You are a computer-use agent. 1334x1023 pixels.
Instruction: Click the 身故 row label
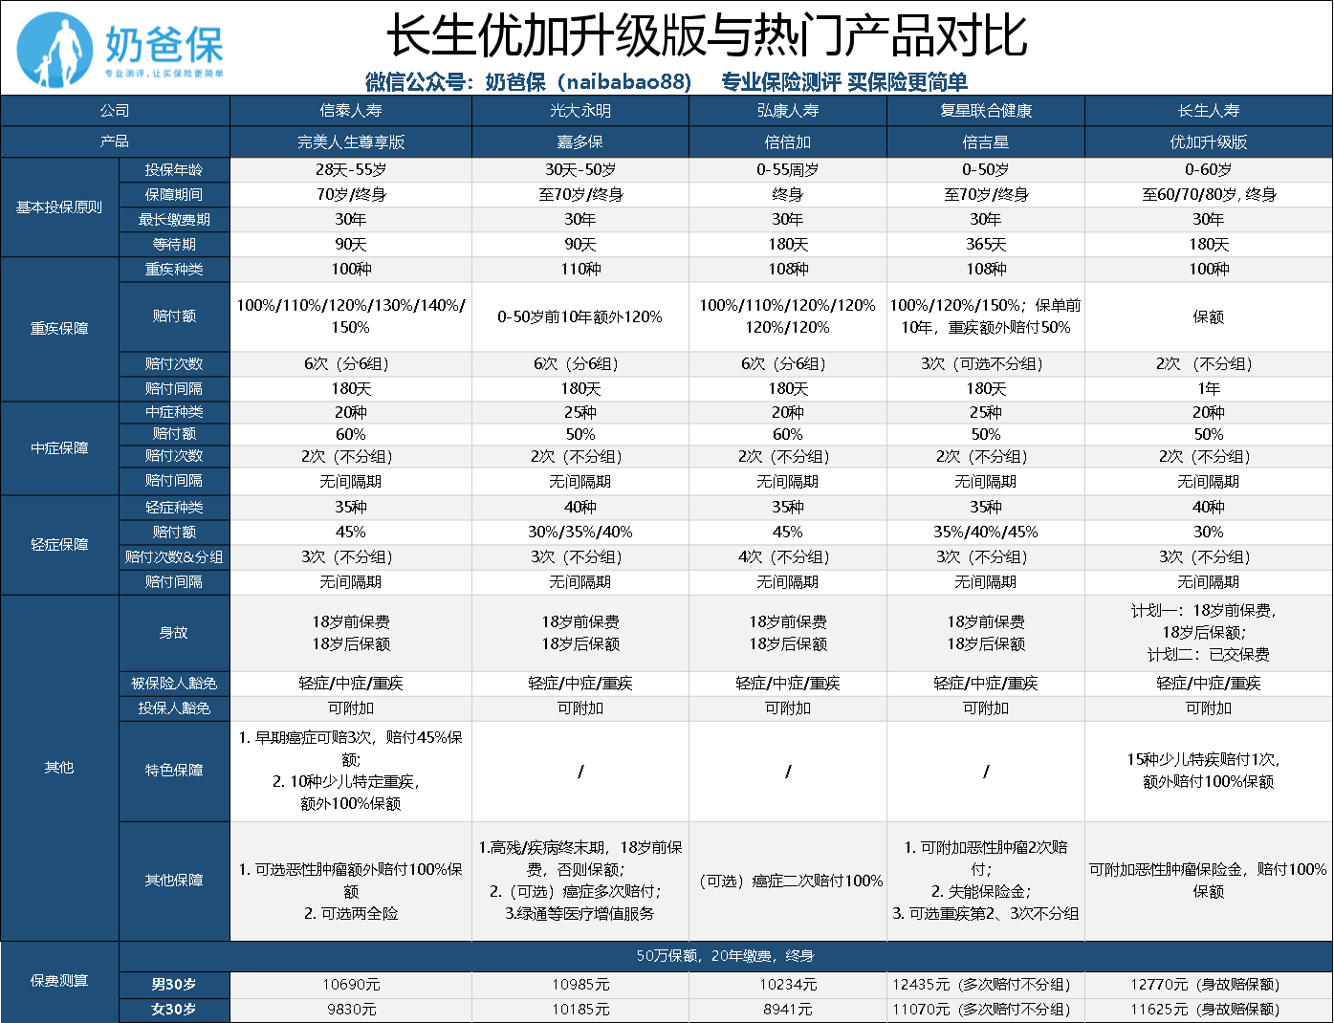point(174,633)
